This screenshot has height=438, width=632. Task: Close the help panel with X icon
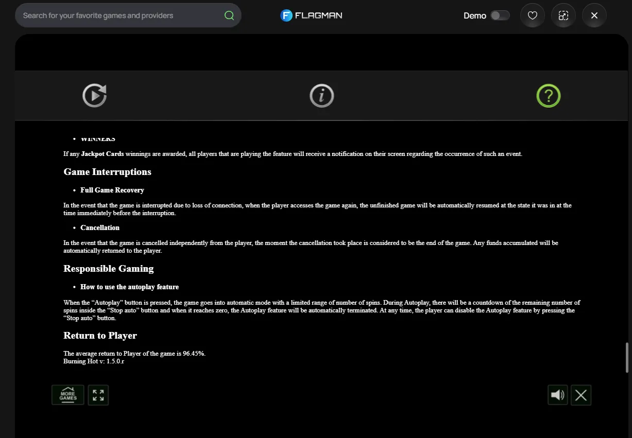pos(581,395)
